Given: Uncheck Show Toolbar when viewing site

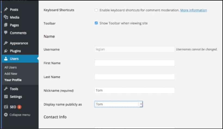Looking at the screenshot, I should click(96, 23).
